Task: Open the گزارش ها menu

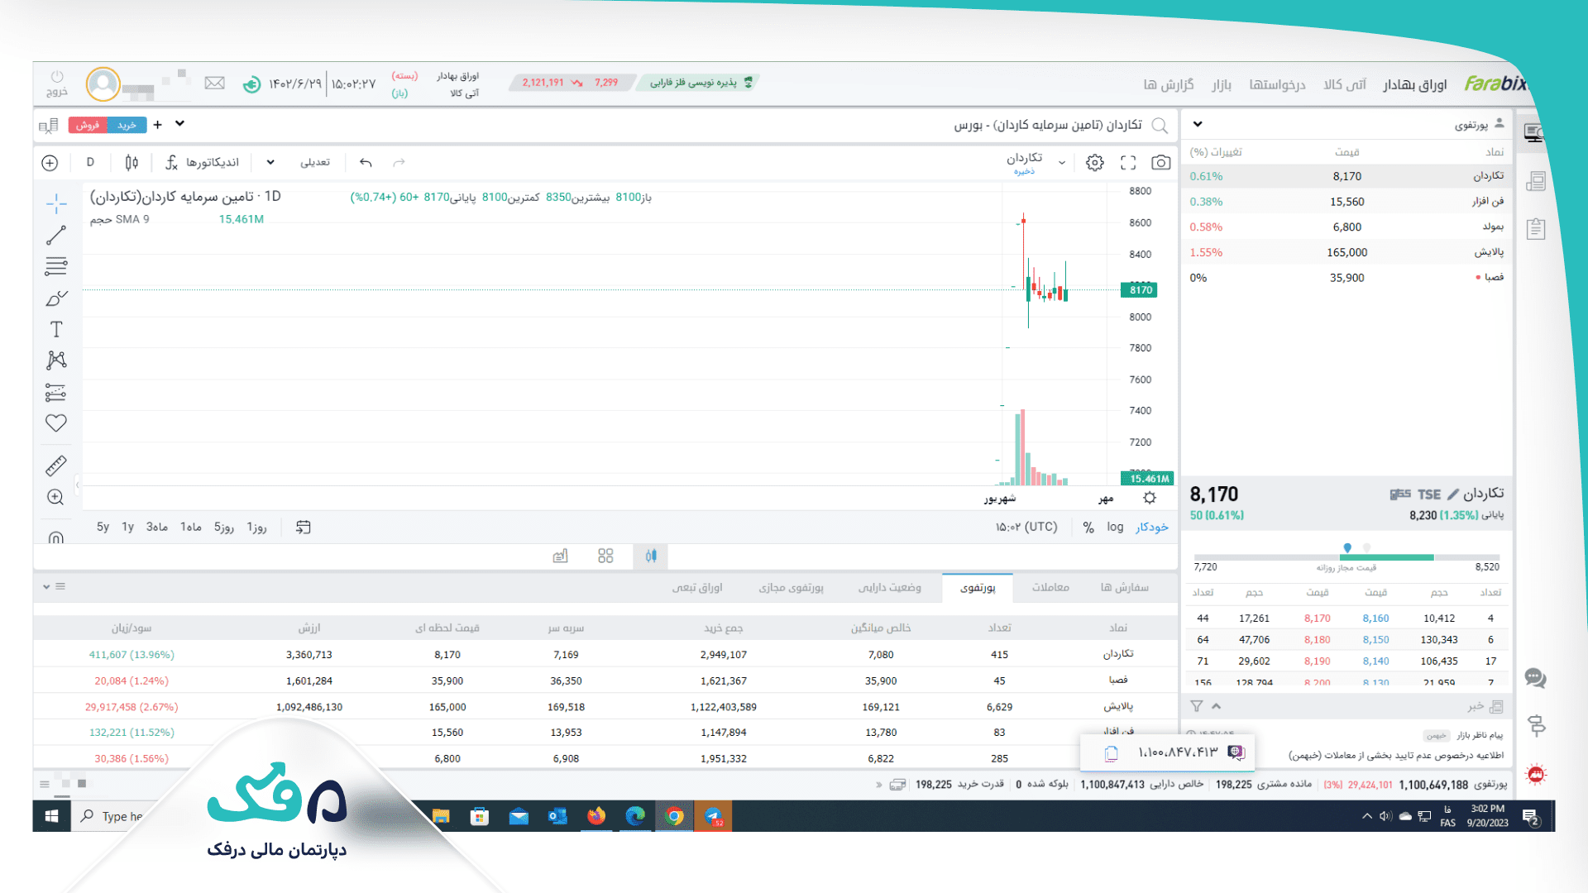Action: tap(1169, 84)
